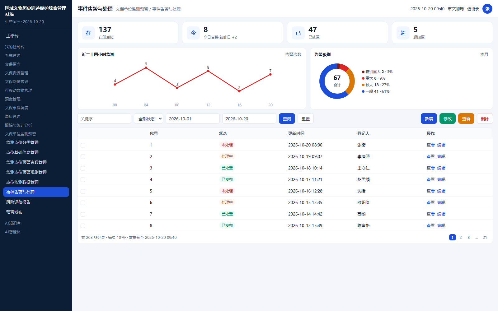498x311 pixels.
Task: Expand the 预案管理 section
Action: click(13, 99)
